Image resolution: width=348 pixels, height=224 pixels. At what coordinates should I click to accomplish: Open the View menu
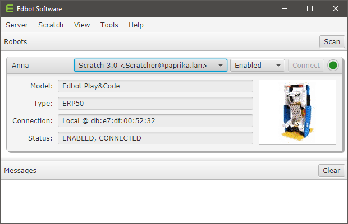82,25
